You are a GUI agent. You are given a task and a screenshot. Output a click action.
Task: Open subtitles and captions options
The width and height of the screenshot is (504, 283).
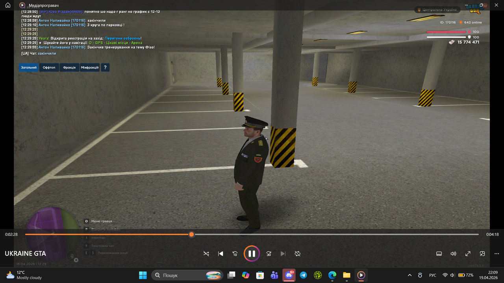pyautogui.click(x=439, y=254)
